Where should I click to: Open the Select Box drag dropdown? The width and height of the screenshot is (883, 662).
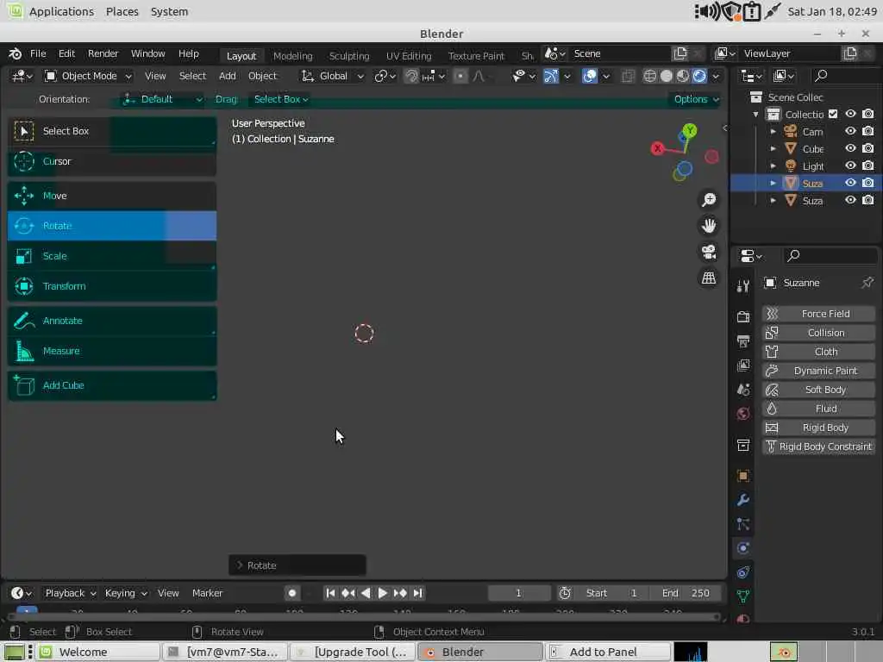[280, 100]
